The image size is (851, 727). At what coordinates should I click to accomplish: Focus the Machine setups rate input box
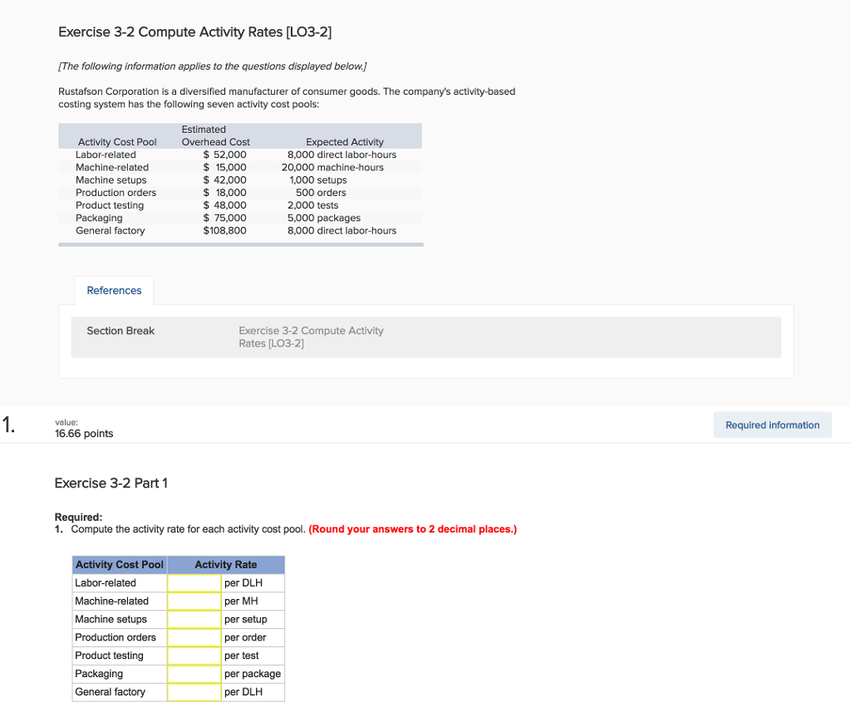(194, 620)
